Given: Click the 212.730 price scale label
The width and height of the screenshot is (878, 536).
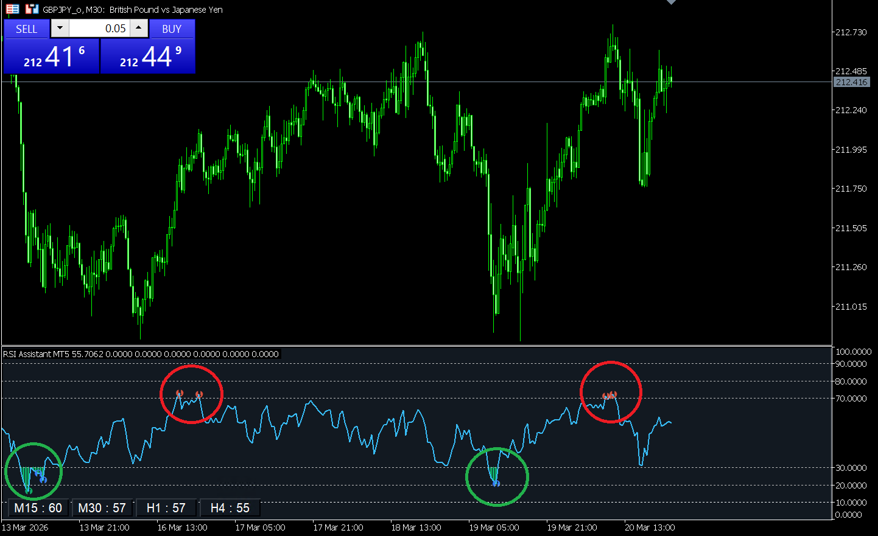Looking at the screenshot, I should 851,32.
